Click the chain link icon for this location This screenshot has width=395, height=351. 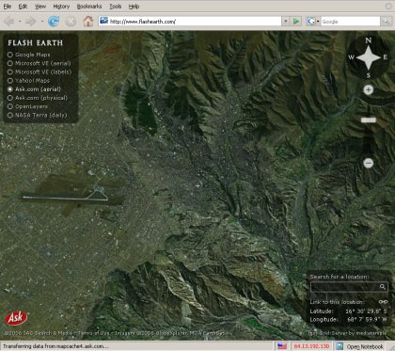(383, 302)
